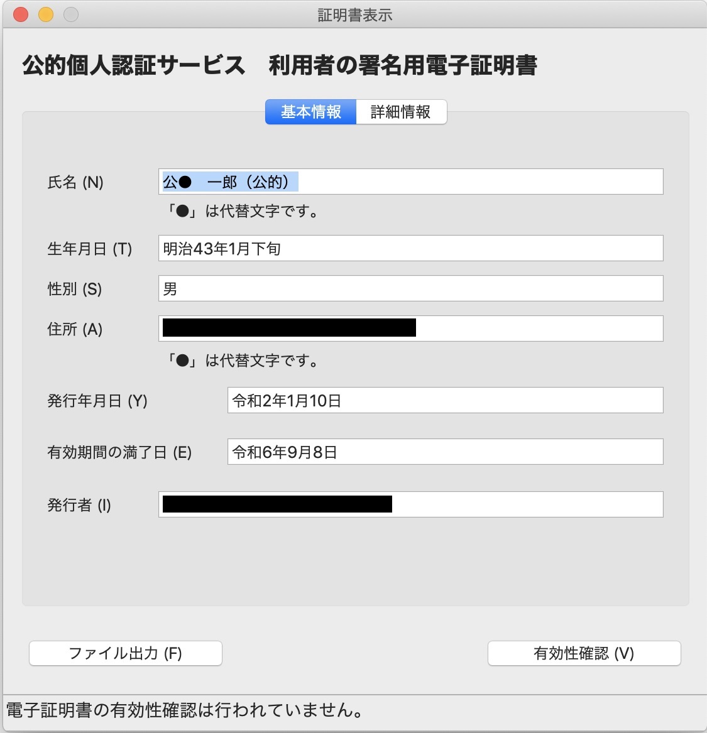The height and width of the screenshot is (733, 707).
Task: Click the 氏名 name input field
Action: pyautogui.click(x=408, y=182)
